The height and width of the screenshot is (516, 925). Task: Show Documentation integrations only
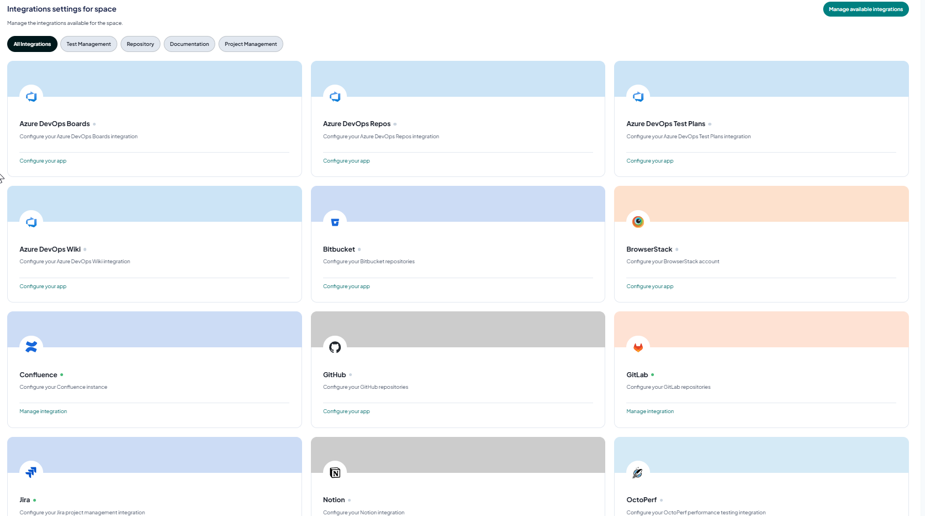(x=189, y=44)
